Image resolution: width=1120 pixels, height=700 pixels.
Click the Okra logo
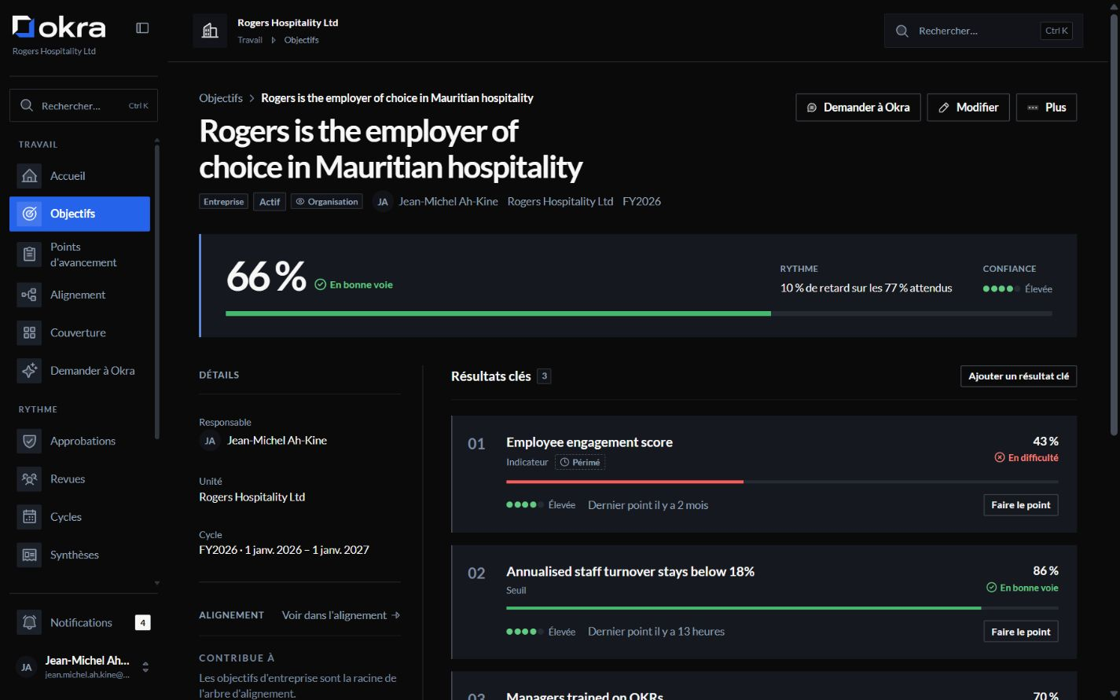coord(59,27)
